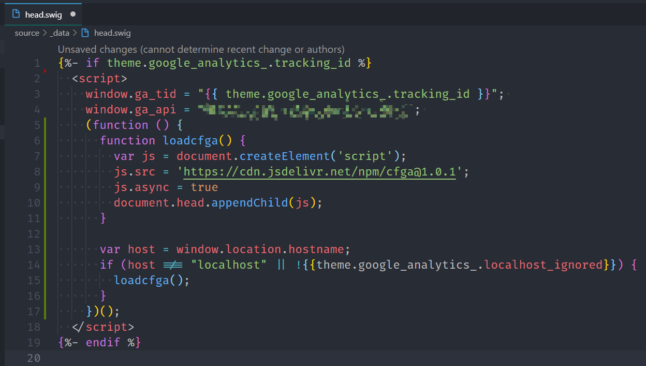
Task: Click the 'js.src' property on line 8
Action: 135,172
